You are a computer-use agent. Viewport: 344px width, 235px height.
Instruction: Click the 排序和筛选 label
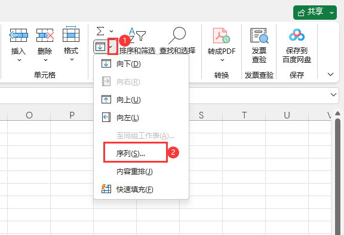137,51
